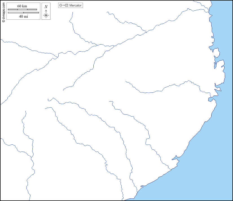Click the river junction on the western side
This screenshot has width=233, height=201.
[x=58, y=57]
